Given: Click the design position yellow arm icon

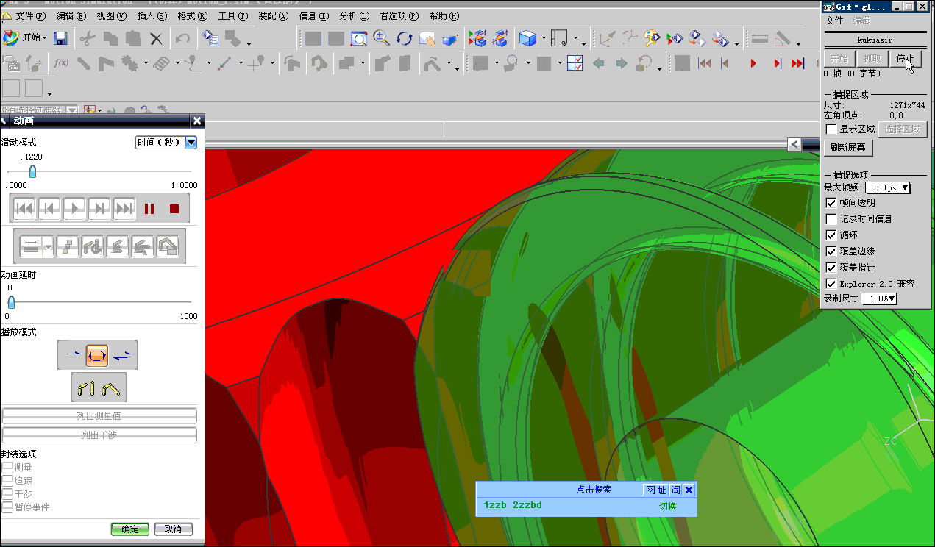Looking at the screenshot, I should coord(86,387).
